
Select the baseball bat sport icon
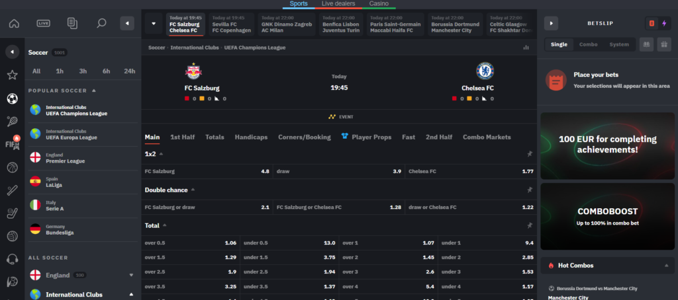click(12, 190)
